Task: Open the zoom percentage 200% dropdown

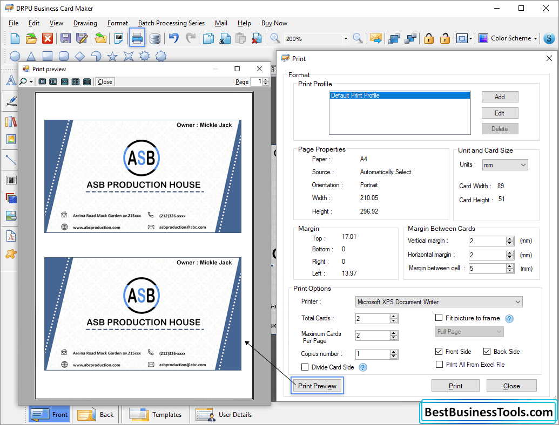Action: (346, 38)
